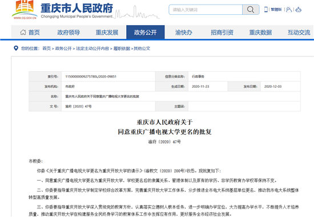The image size is (314, 217).
Task: Click the paragraph beginning 一、同意重庆广播电视大学
Action: pyautogui.click(x=157, y=181)
